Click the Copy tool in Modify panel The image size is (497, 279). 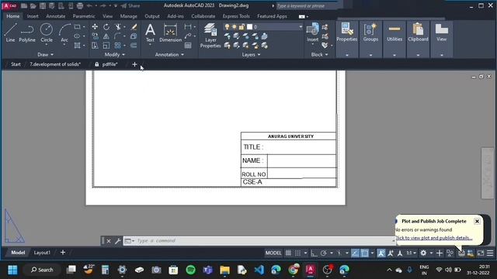click(95, 36)
